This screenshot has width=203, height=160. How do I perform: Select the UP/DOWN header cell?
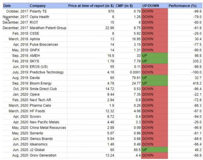click(x=154, y=6)
